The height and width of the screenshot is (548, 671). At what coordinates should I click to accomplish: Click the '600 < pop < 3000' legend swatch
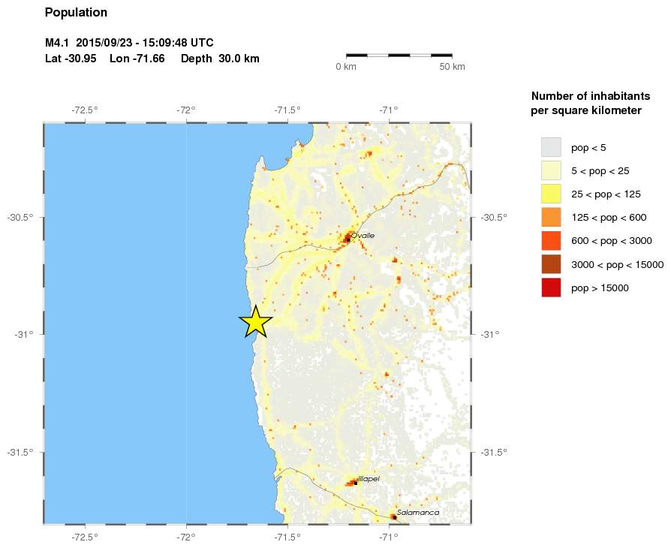(551, 240)
